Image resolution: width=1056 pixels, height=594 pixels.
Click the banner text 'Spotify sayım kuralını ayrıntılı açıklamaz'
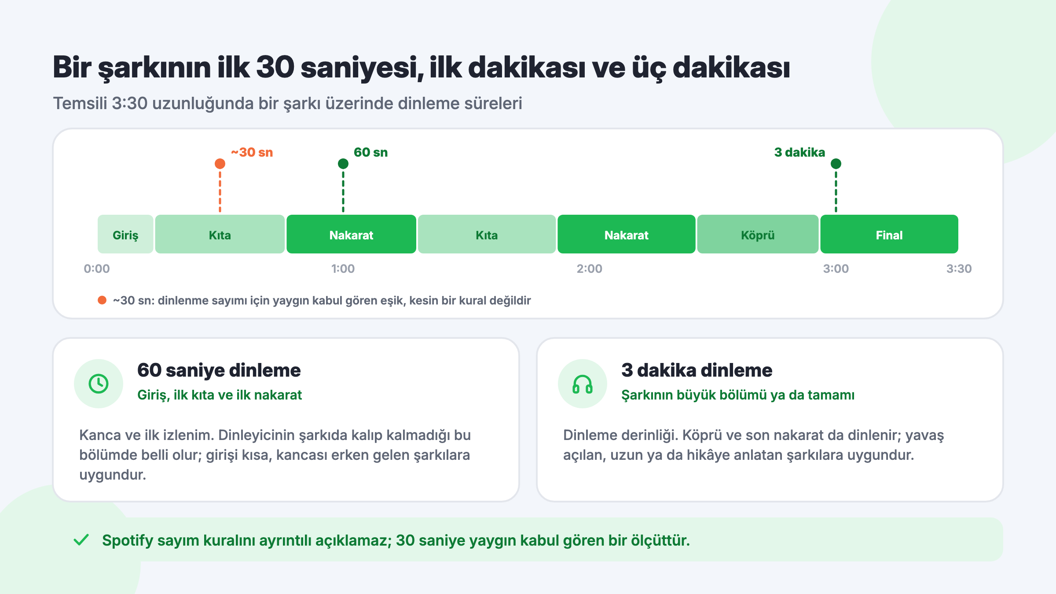[x=396, y=540]
